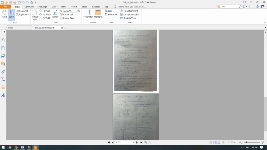Go to the next page
267x150 pixels.
[x=137, y=142]
